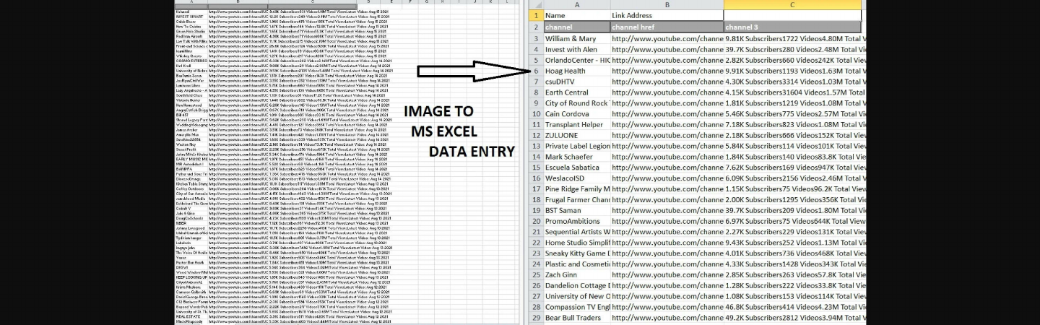Click the YouTube link cell in Bear Bull Traders row
The image size is (1040, 325).
[x=667, y=318]
